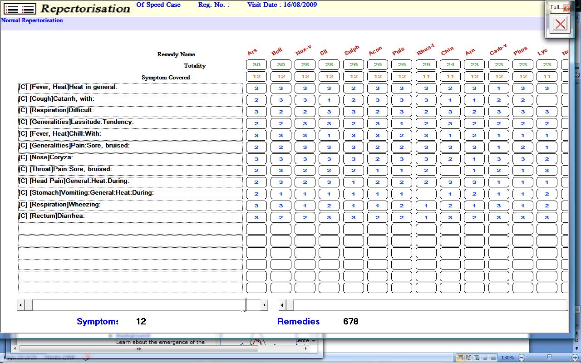Click the 130% zoom level indicator
The width and height of the screenshot is (581, 363).
click(507, 358)
